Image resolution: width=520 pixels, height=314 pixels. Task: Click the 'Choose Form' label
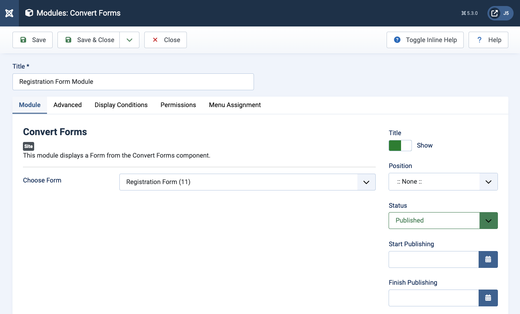[42, 180]
